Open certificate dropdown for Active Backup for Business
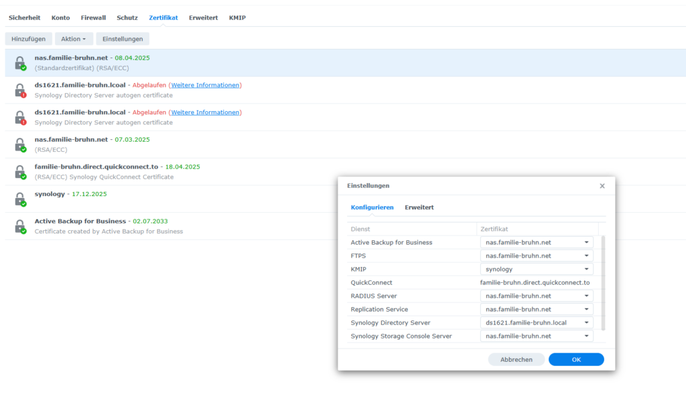The image size is (686, 400). tap(586, 242)
